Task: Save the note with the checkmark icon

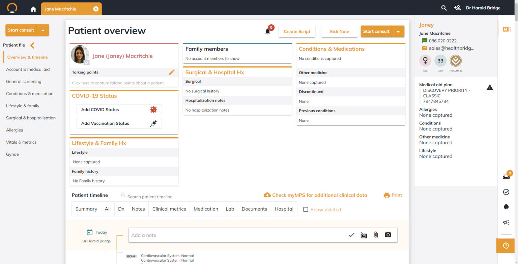Action: pyautogui.click(x=351, y=235)
